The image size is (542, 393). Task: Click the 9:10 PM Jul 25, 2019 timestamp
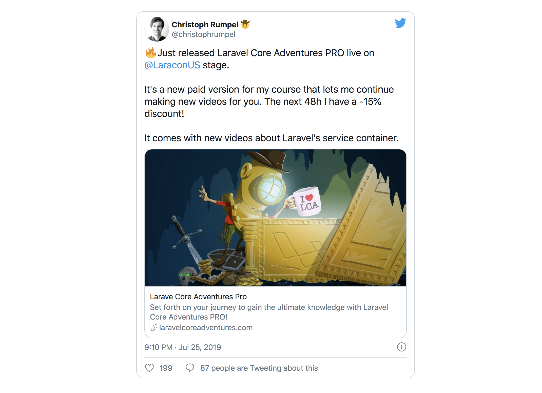click(x=183, y=347)
